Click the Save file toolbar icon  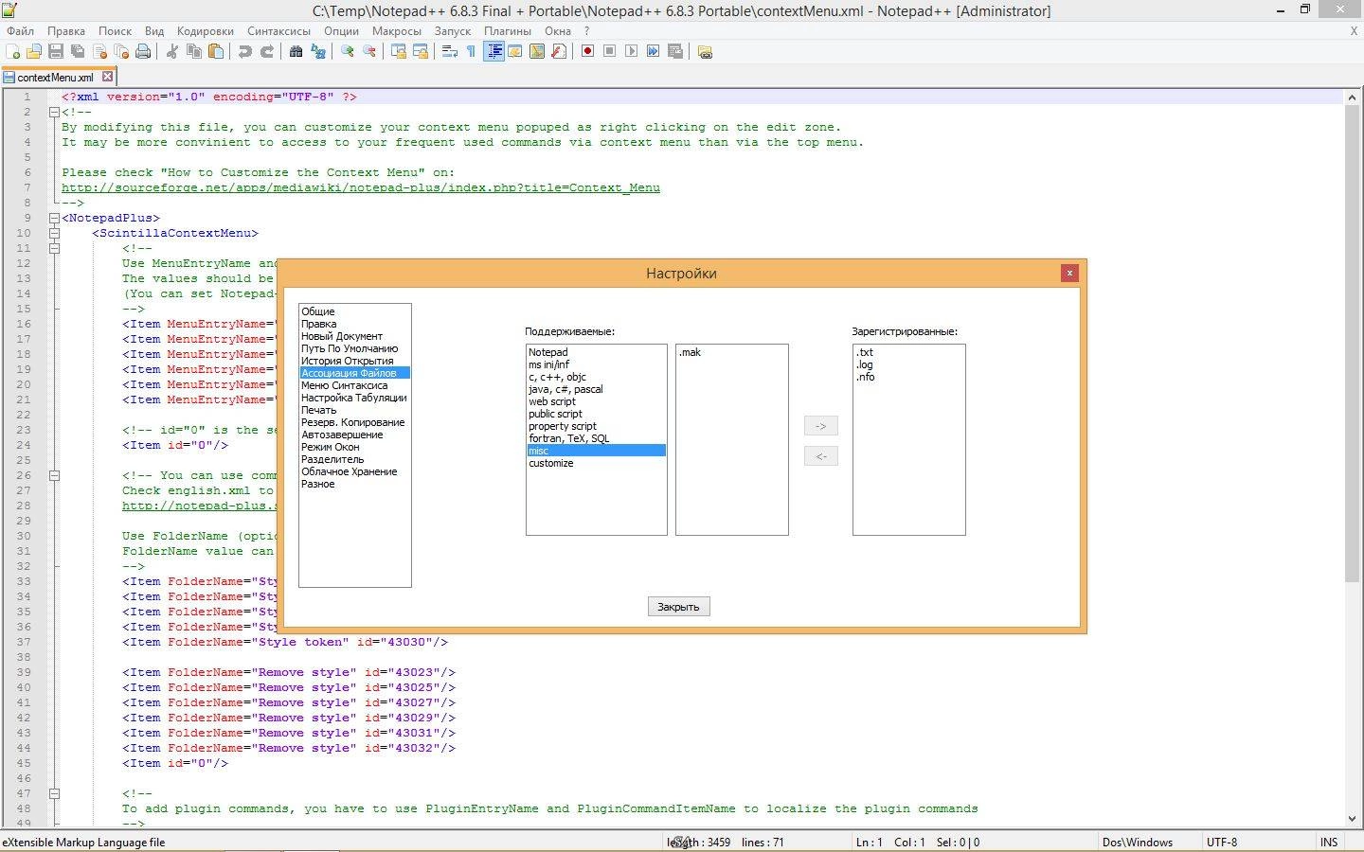click(56, 51)
